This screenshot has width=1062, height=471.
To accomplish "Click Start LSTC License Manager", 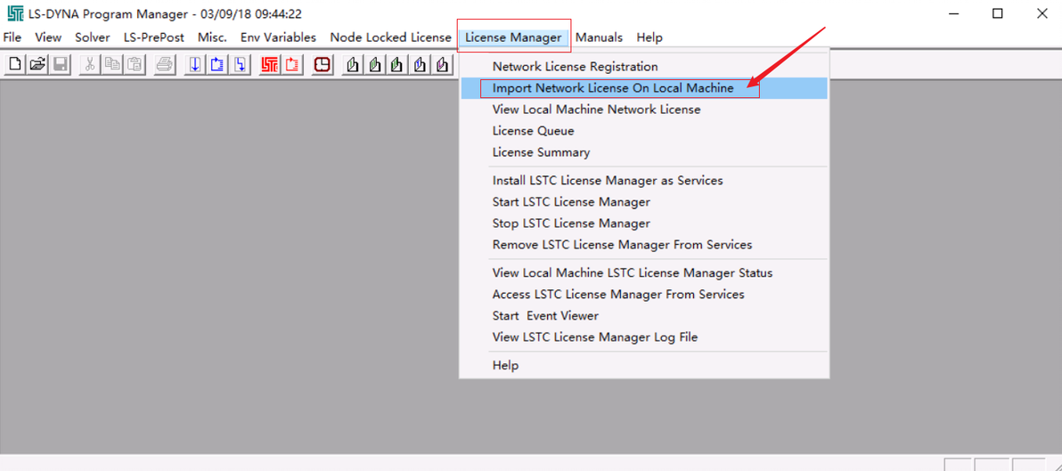I will tap(571, 202).
